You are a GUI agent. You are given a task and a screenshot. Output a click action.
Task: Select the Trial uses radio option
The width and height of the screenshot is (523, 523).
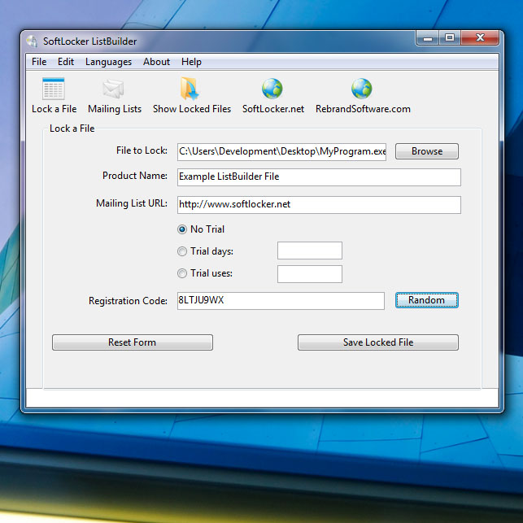point(182,273)
